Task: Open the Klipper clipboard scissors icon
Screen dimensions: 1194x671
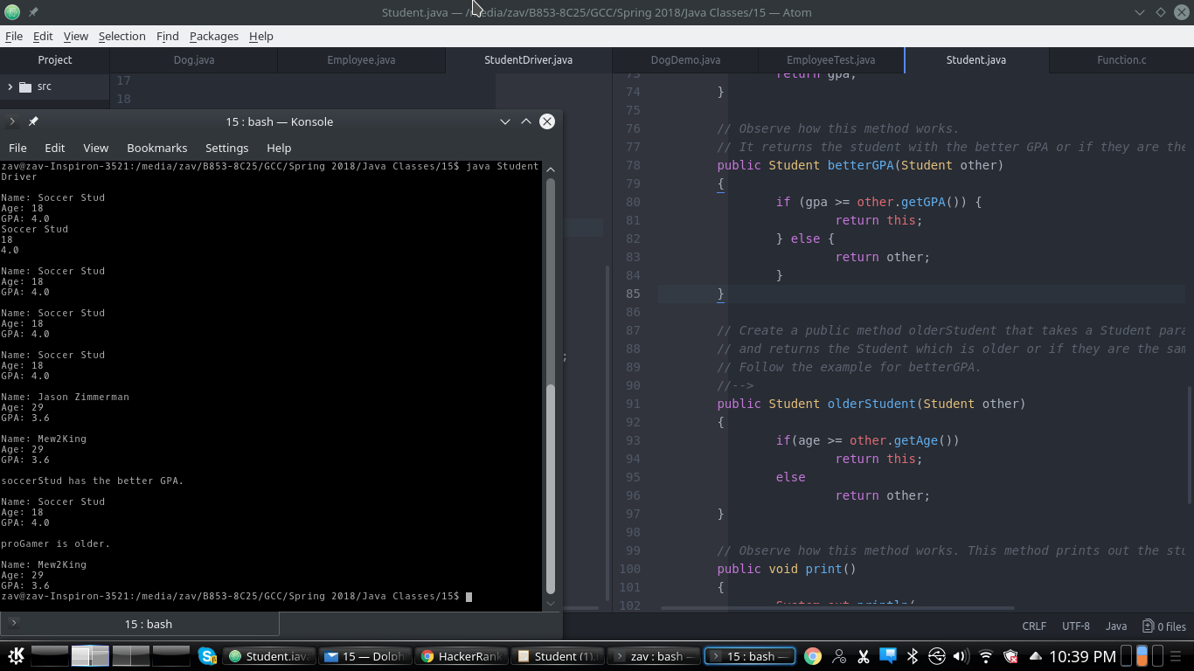Action: pyautogui.click(x=863, y=656)
